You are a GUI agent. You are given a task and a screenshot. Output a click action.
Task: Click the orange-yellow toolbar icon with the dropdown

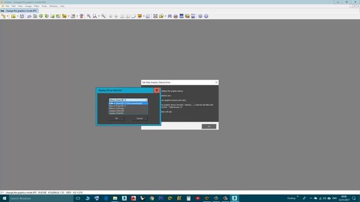tap(139, 16)
